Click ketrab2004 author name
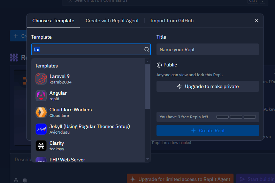This screenshot has height=183, width=275. click(61, 82)
